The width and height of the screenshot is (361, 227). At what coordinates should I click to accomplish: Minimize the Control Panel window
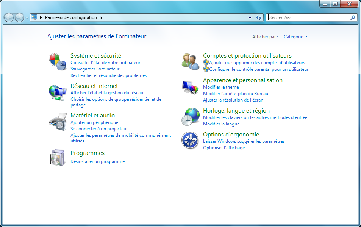(x=325, y=4)
